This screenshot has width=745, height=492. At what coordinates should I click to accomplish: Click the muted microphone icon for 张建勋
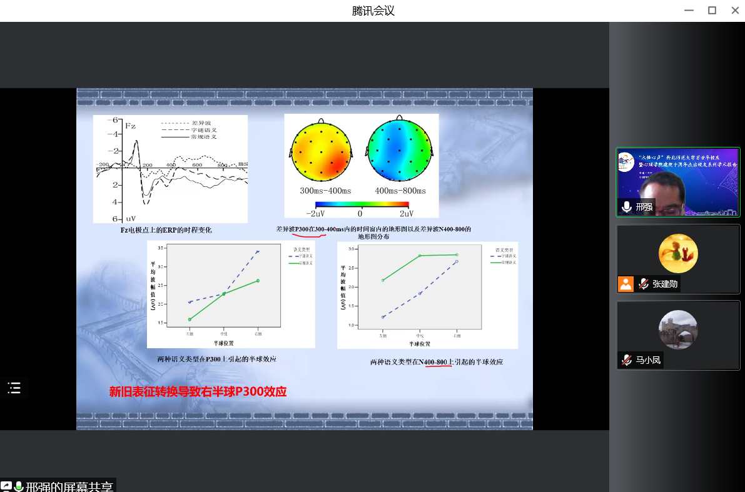(643, 284)
